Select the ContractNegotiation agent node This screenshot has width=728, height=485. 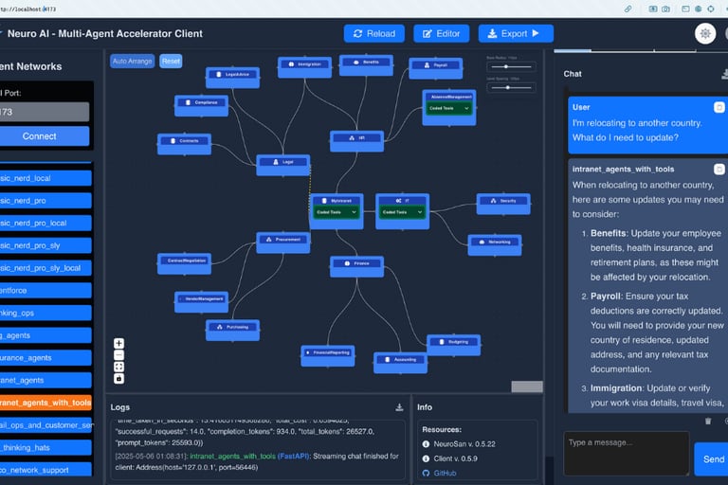coord(184,263)
